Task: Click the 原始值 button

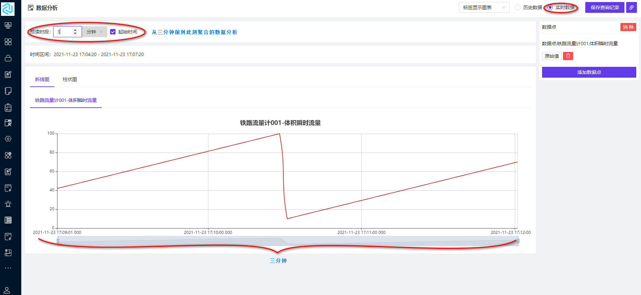Action: pyautogui.click(x=552, y=56)
